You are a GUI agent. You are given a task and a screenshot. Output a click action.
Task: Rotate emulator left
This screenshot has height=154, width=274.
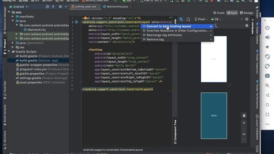[x=267, y=56]
